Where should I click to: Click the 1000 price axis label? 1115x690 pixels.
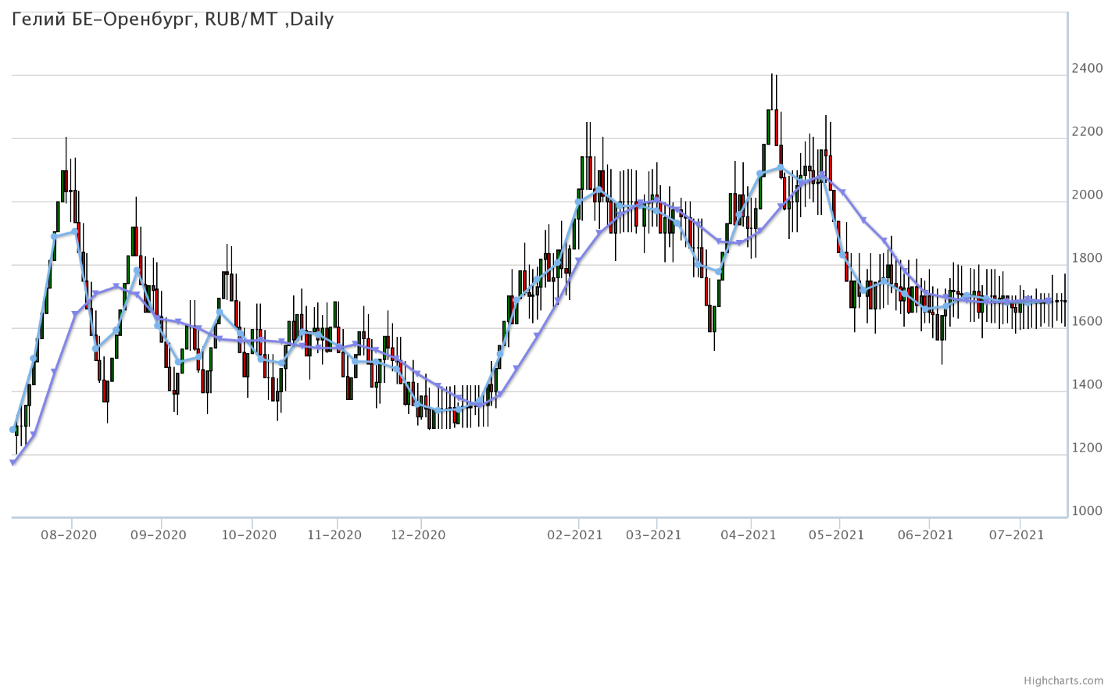1087,511
